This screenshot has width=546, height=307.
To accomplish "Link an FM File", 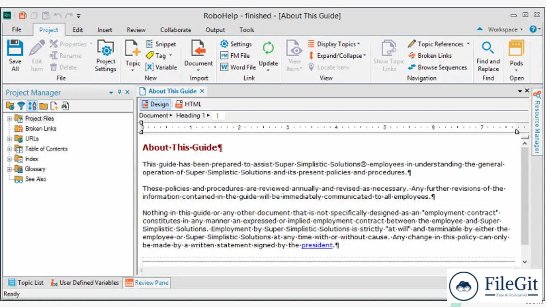I will (235, 55).
